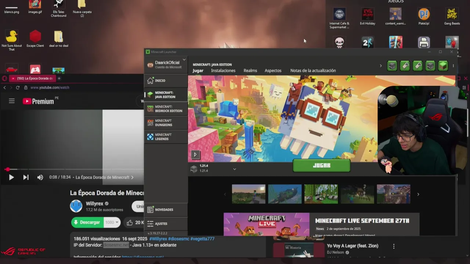Click the green Descargar button
This screenshot has height=264, width=470.
(x=87, y=222)
